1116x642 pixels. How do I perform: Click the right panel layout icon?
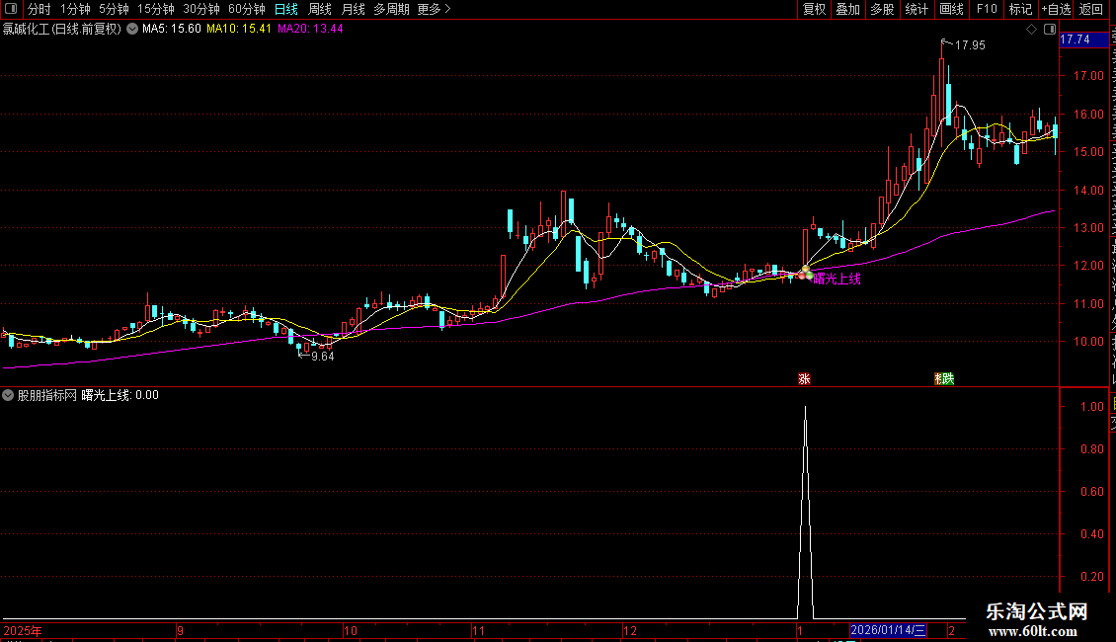1050,30
